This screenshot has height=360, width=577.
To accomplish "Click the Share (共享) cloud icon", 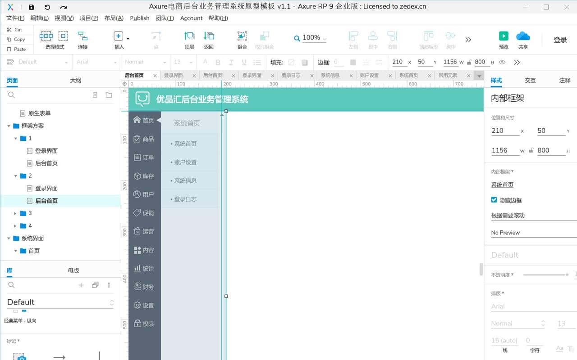I will pos(523,36).
